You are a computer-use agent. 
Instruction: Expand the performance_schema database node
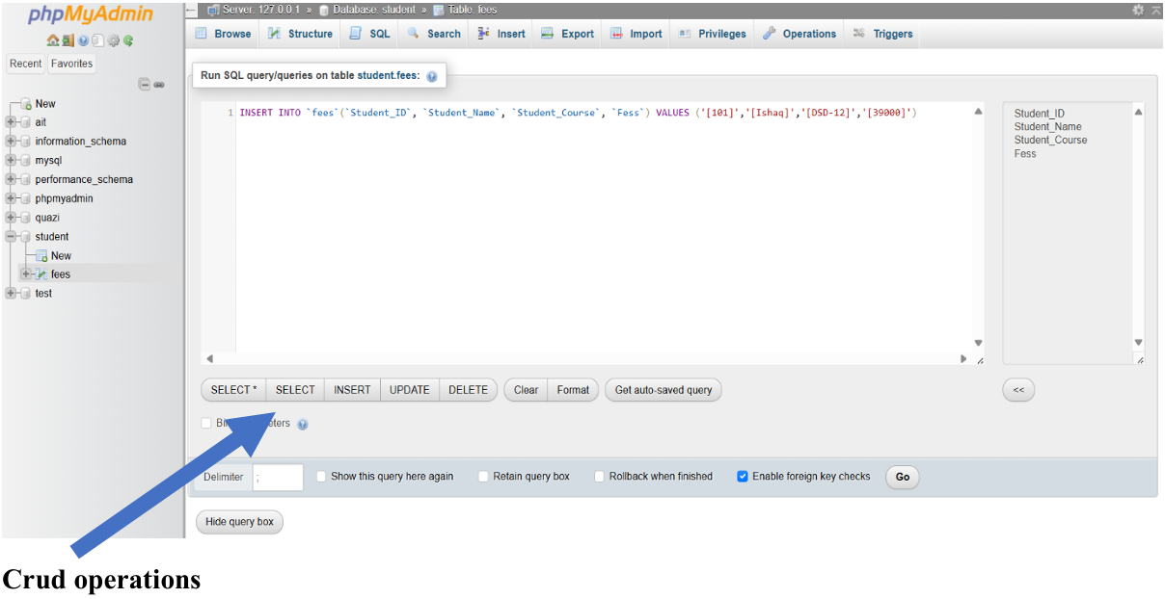[11, 180]
